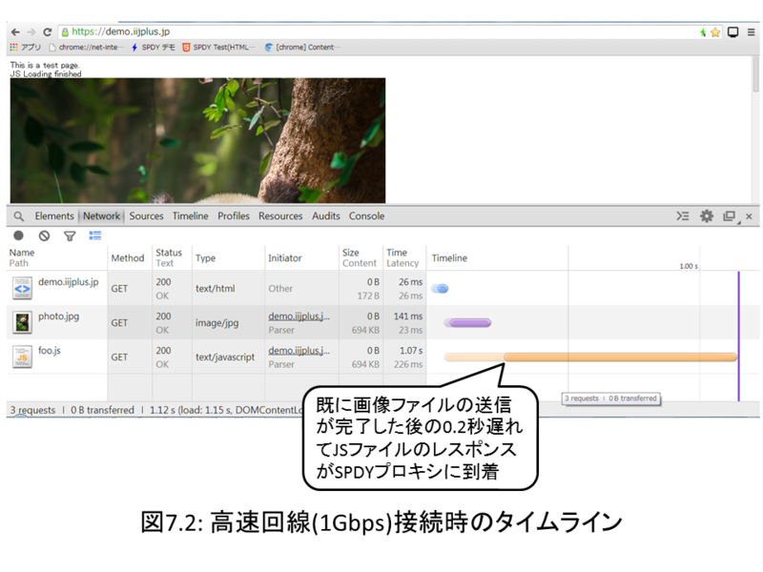Screen dimensions: 763x572
Task: Click the purple photo.jpg timeline bar
Action: point(467,323)
